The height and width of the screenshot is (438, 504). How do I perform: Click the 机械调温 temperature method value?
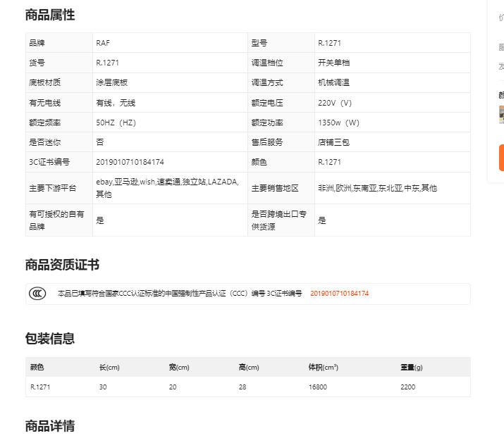(x=333, y=82)
